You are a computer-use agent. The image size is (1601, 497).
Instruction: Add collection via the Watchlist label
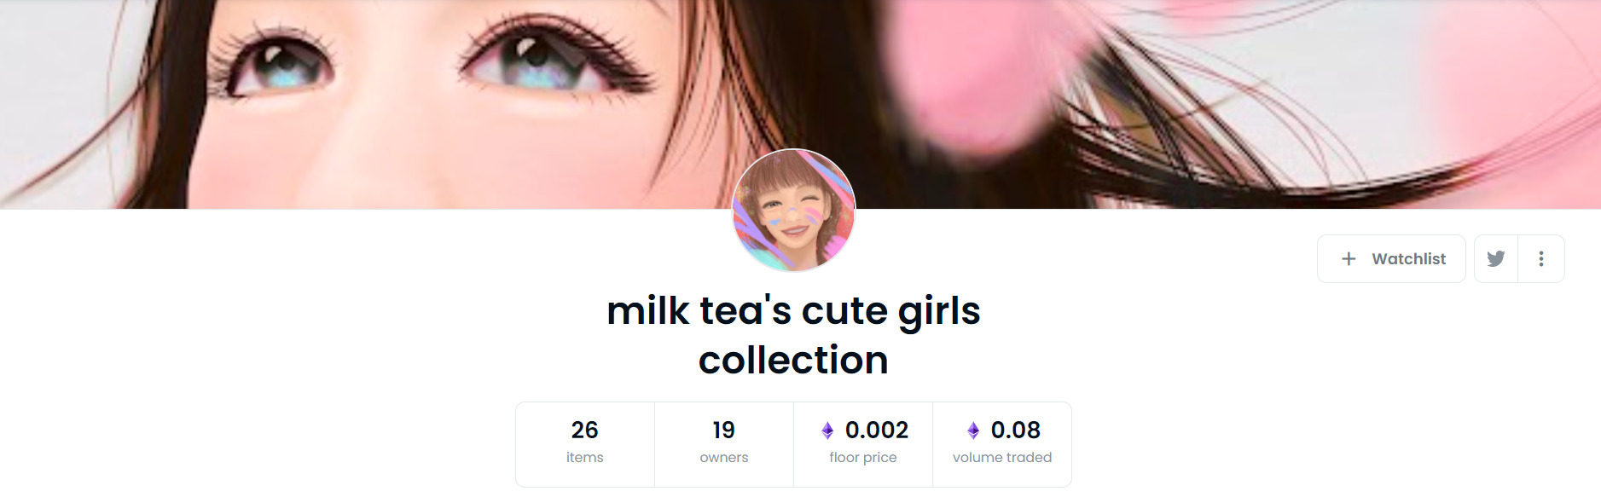click(x=1408, y=258)
